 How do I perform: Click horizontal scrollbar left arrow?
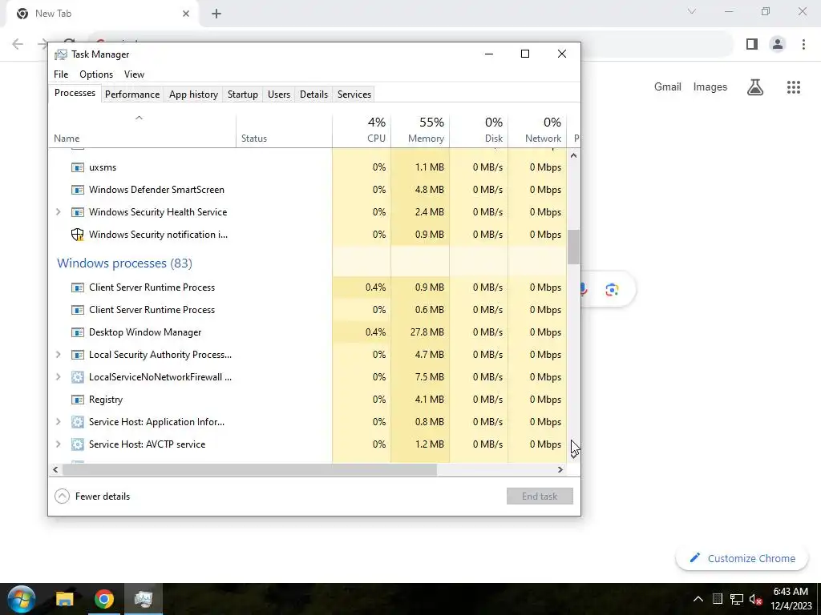(x=55, y=469)
